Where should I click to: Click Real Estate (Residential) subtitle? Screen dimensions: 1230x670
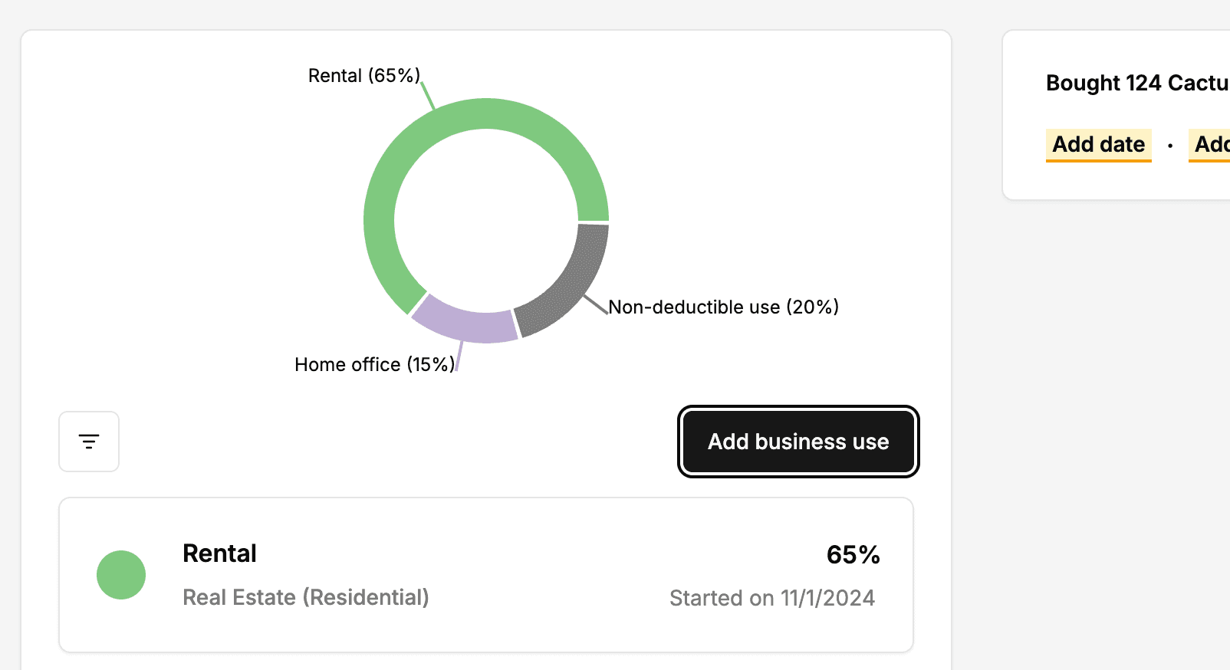[306, 597]
